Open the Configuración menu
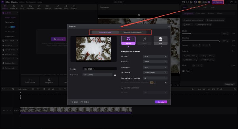The image size is (238, 129). coord(31,2)
